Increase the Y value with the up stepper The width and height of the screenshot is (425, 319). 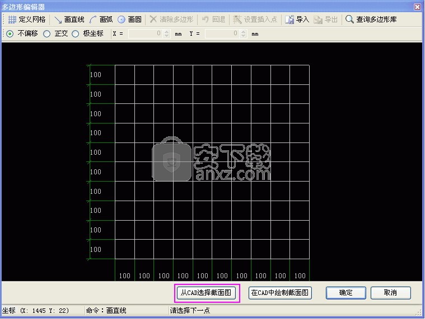[x=244, y=31]
